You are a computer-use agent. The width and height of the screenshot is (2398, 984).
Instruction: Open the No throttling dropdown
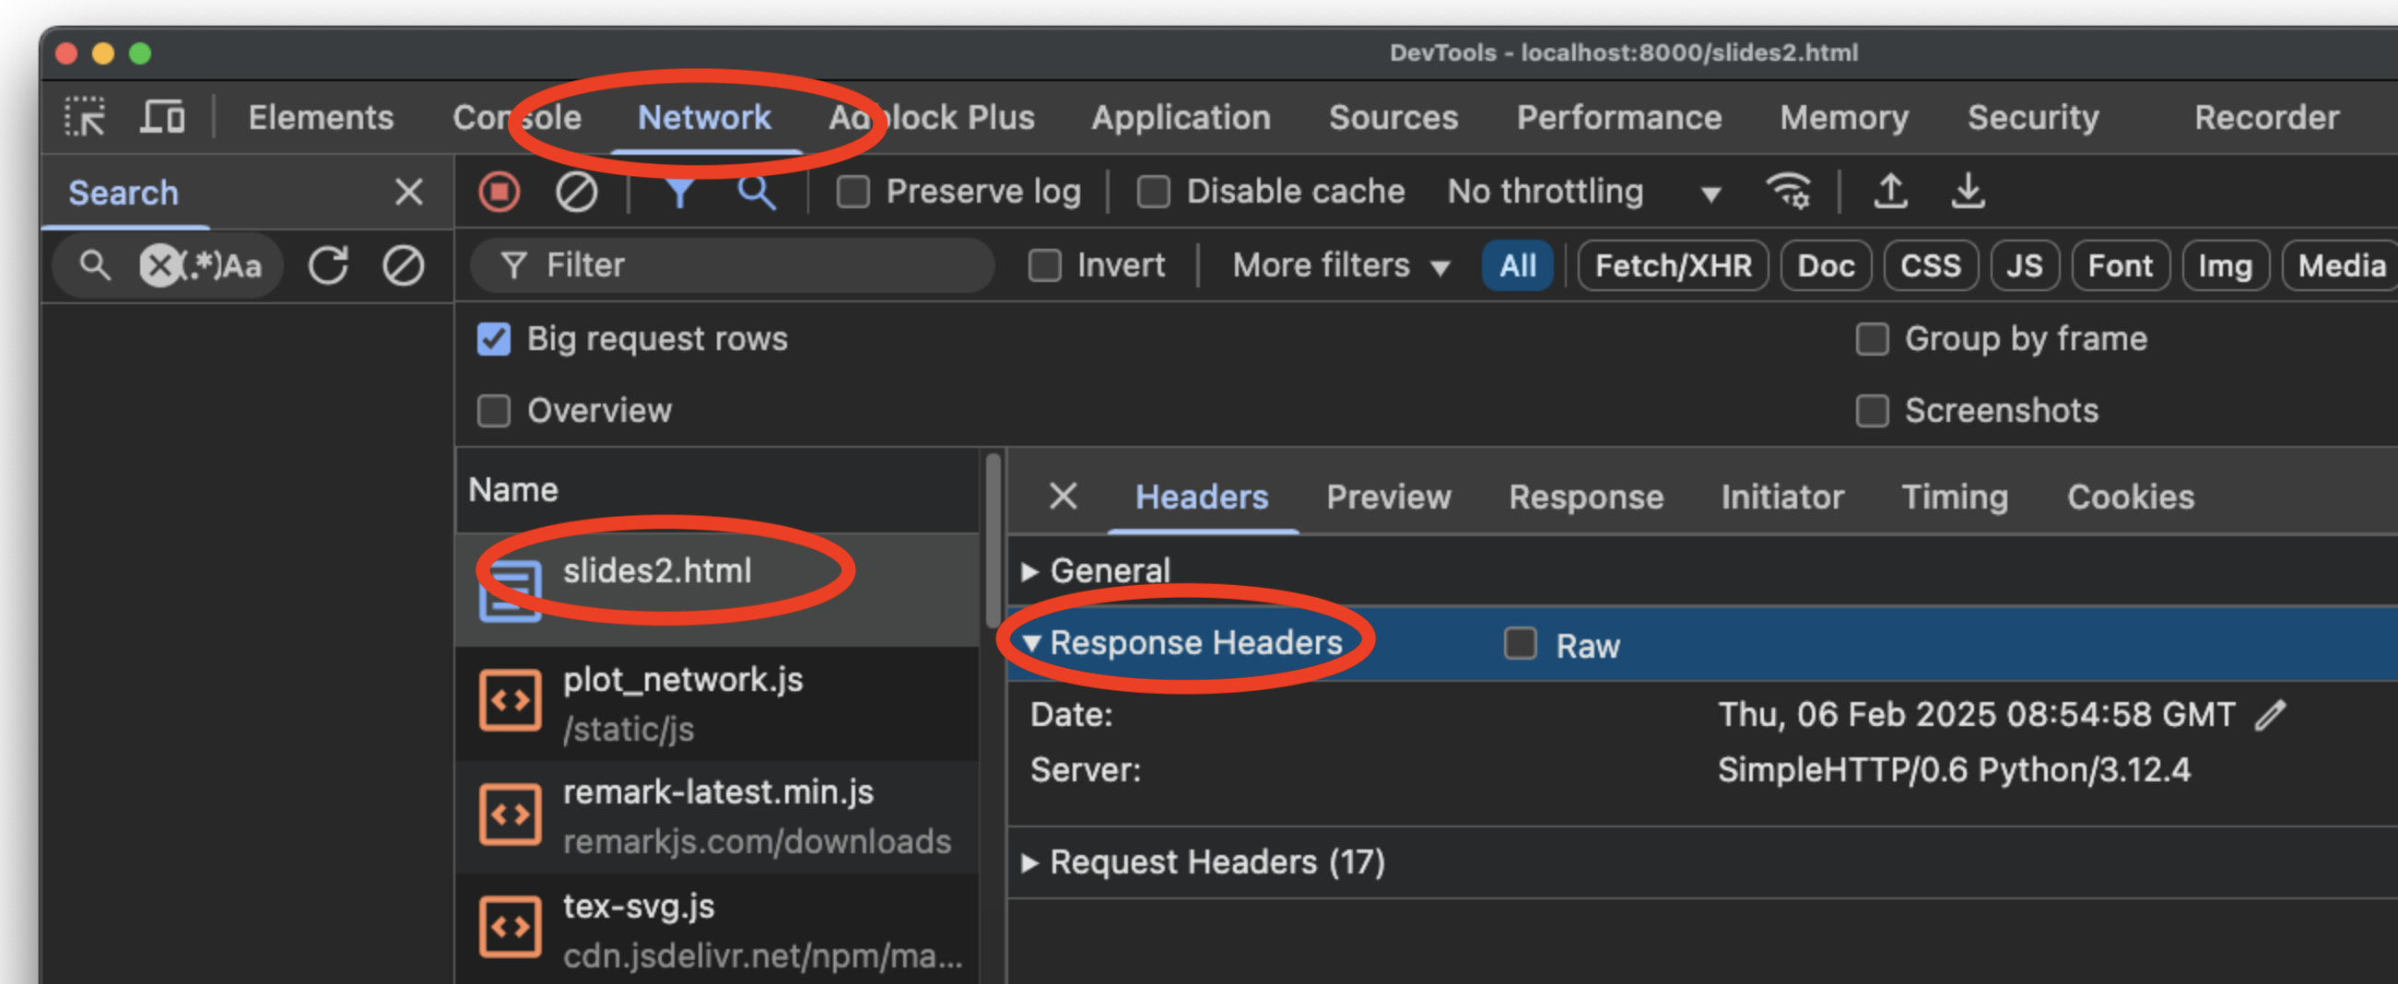(x=1582, y=192)
